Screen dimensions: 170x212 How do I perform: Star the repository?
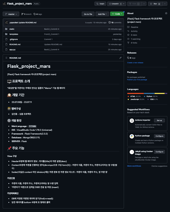coord(155,4)
